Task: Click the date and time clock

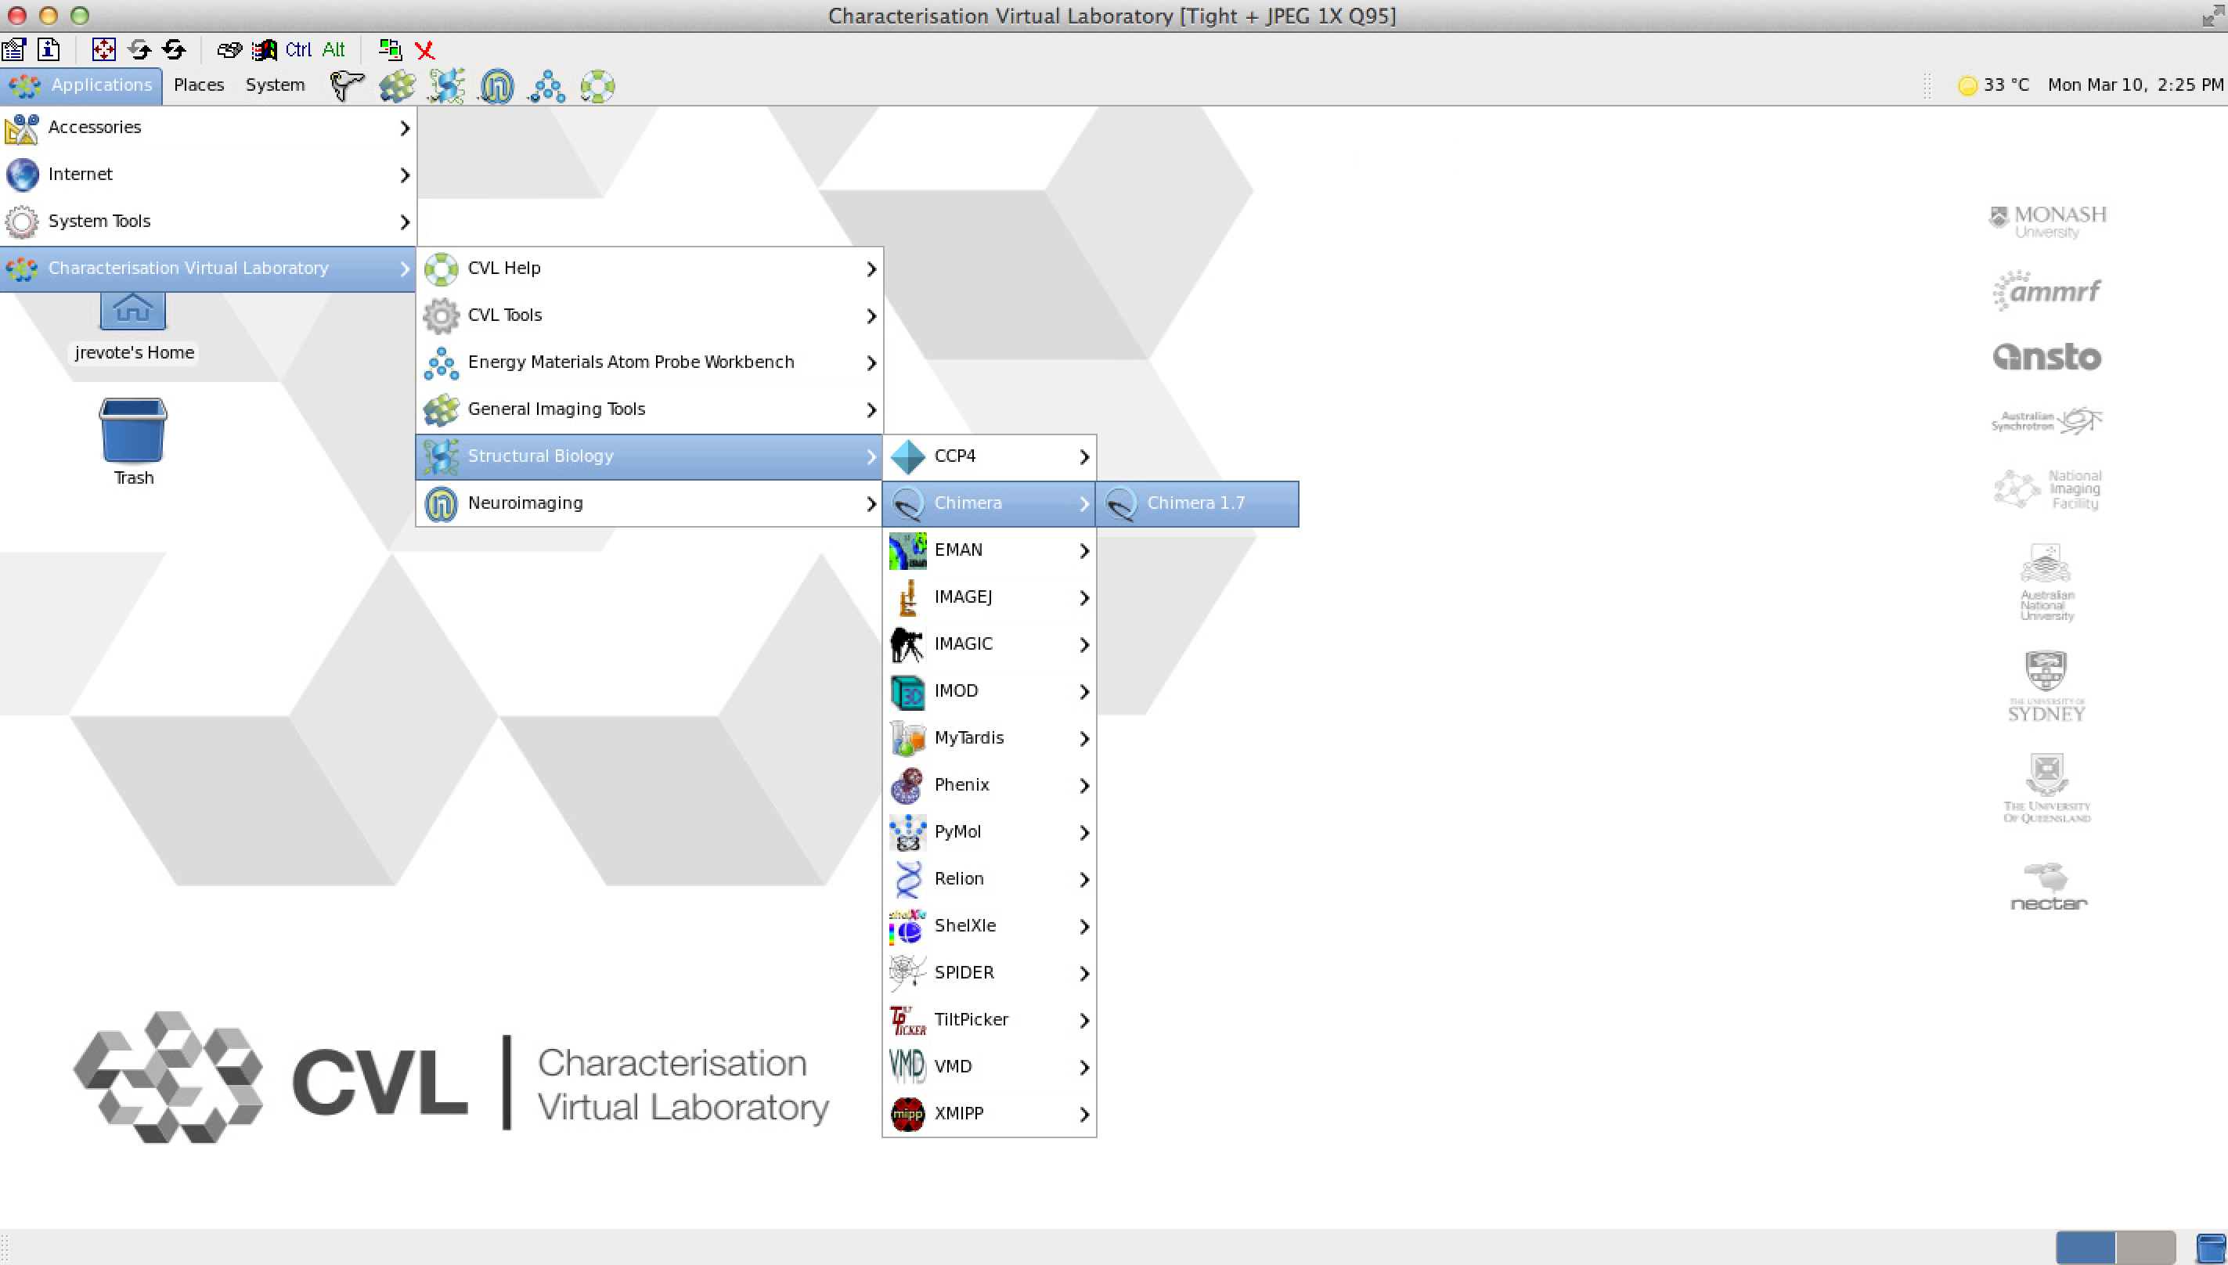Action: (x=2135, y=85)
